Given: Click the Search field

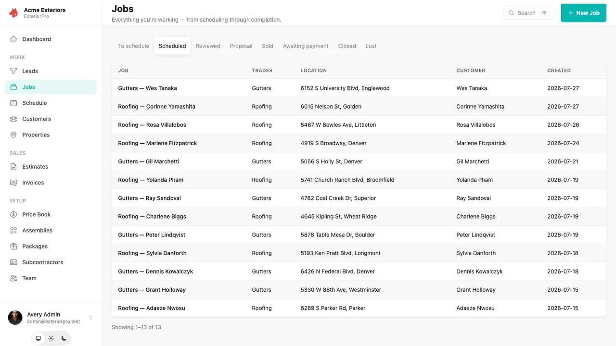Looking at the screenshot, I should click(529, 13).
